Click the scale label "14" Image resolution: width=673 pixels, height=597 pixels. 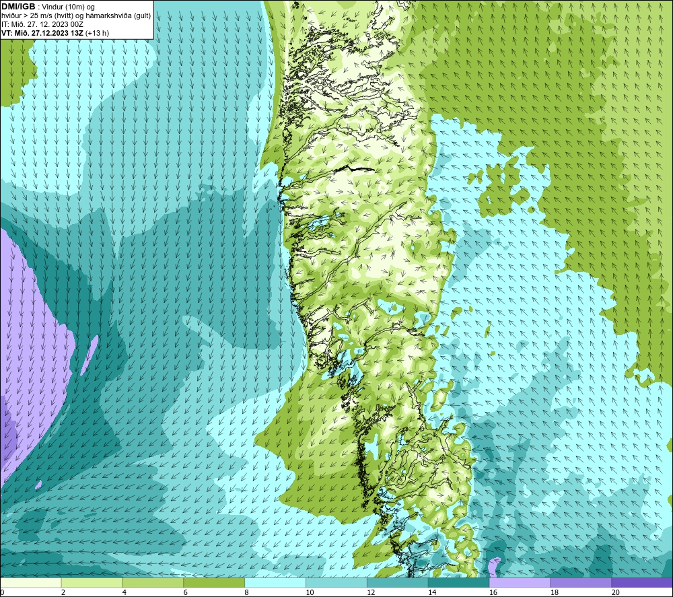pyautogui.click(x=432, y=593)
